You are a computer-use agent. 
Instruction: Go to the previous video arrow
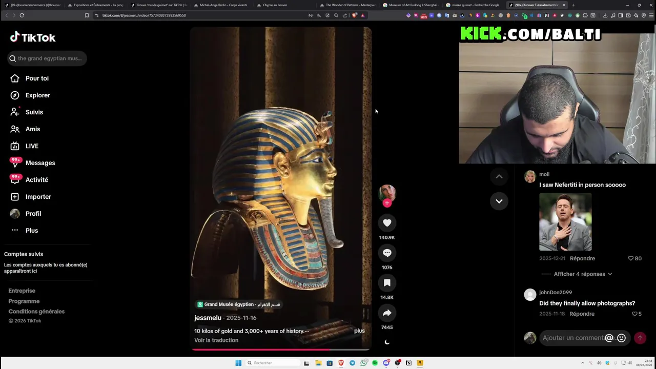pyautogui.click(x=499, y=177)
